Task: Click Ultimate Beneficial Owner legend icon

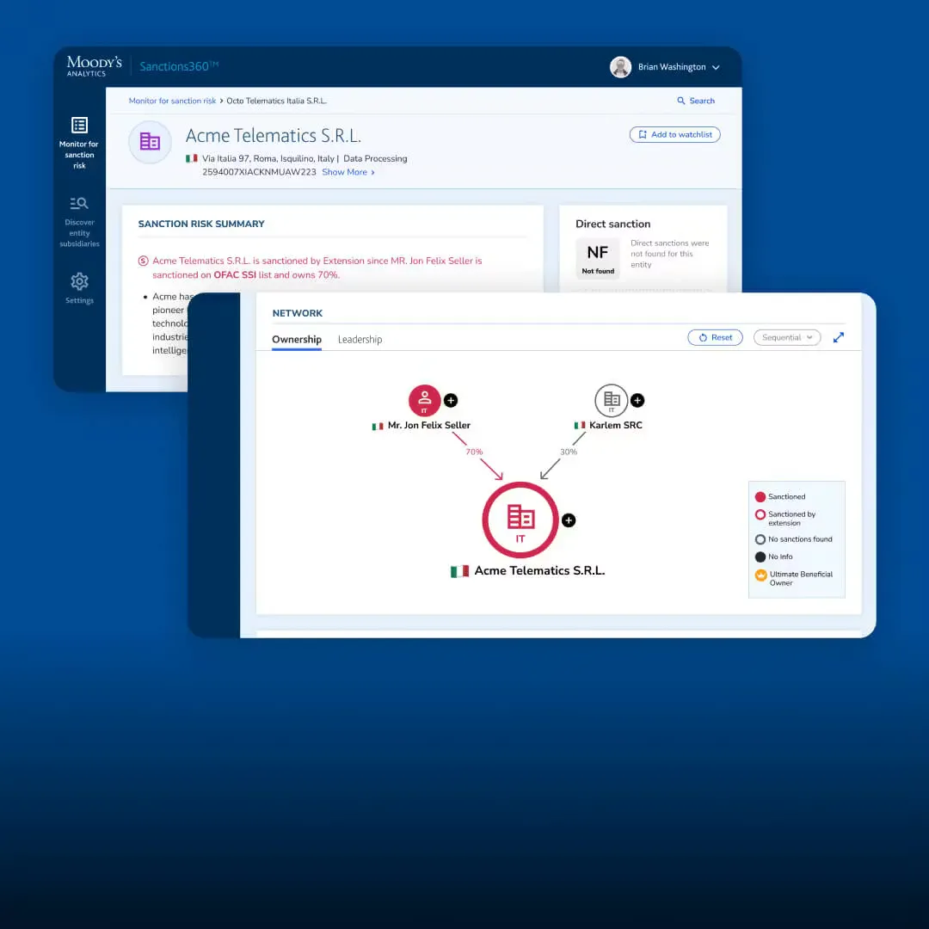Action: coord(760,575)
